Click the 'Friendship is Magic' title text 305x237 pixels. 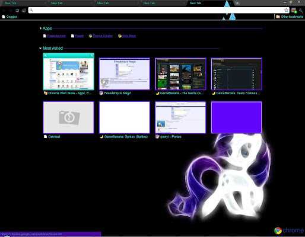(117, 93)
